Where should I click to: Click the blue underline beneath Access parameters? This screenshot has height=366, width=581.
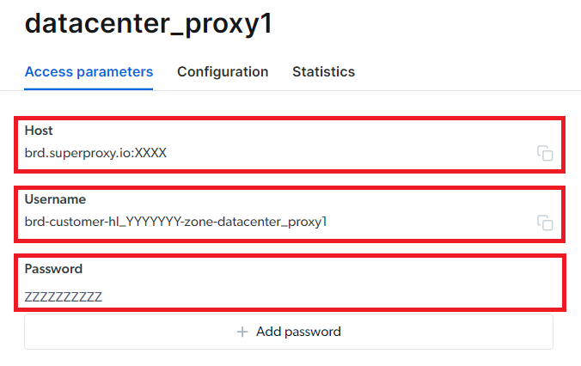pyautogui.click(x=89, y=88)
